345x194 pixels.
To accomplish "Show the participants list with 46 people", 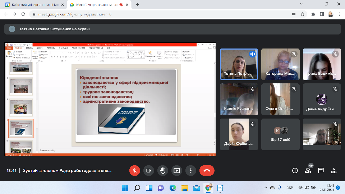I will point(308,171).
